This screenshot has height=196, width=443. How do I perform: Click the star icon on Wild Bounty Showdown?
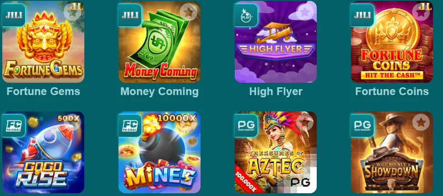click(x=421, y=122)
